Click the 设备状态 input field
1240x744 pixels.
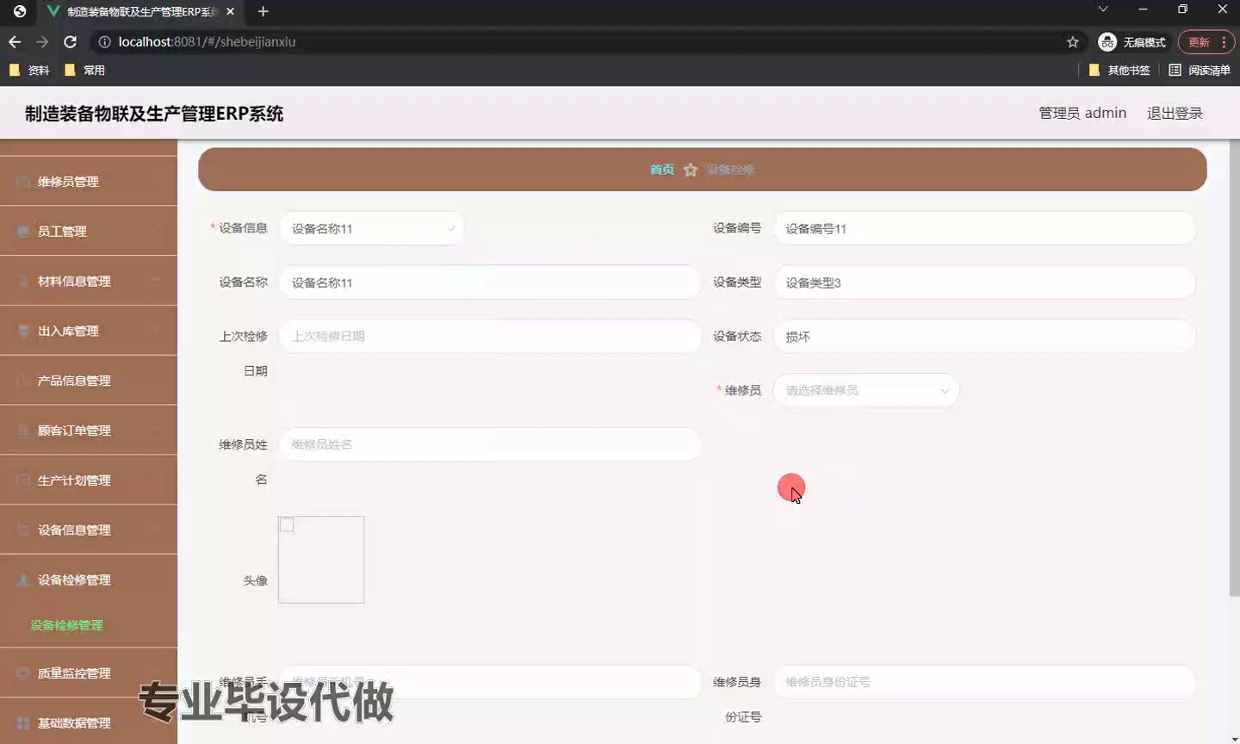[984, 337]
